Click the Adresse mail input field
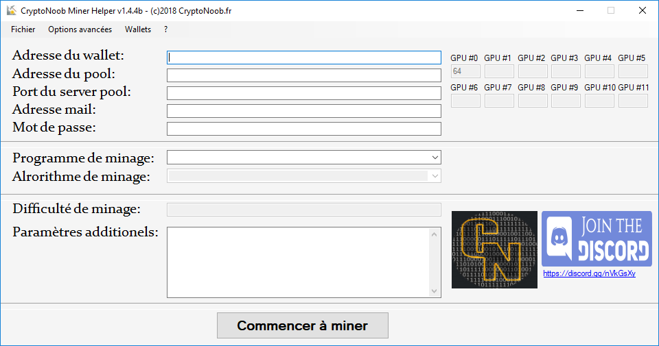 coord(304,111)
